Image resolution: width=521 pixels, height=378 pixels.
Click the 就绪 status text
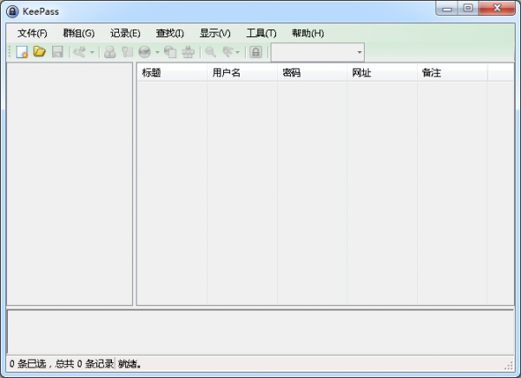(x=129, y=364)
